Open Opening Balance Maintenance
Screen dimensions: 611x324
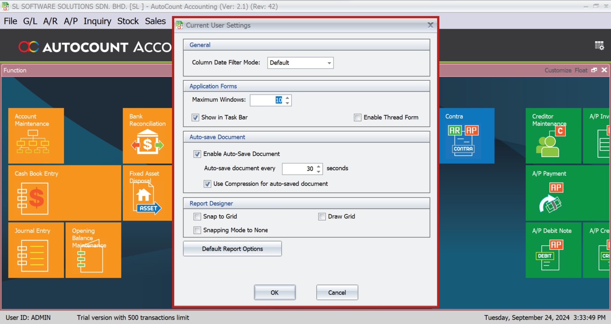point(93,250)
